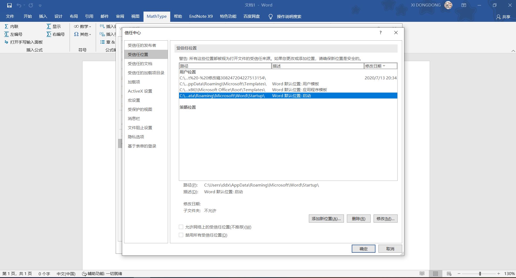Collapse the ribbon with the chevron
The image size is (516, 278).
[513, 51]
